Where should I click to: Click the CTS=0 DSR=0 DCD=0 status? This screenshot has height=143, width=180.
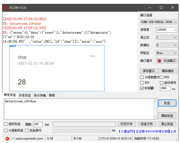(x=115, y=139)
